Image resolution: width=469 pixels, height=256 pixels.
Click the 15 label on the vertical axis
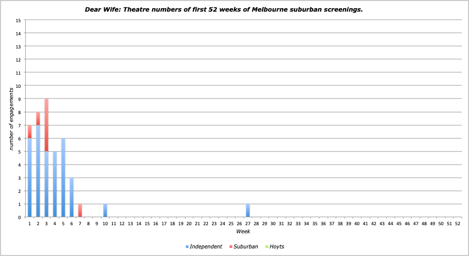tap(18, 21)
